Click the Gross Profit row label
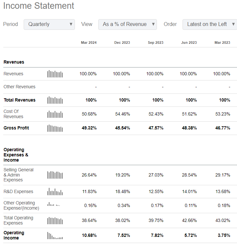 tap(16, 128)
